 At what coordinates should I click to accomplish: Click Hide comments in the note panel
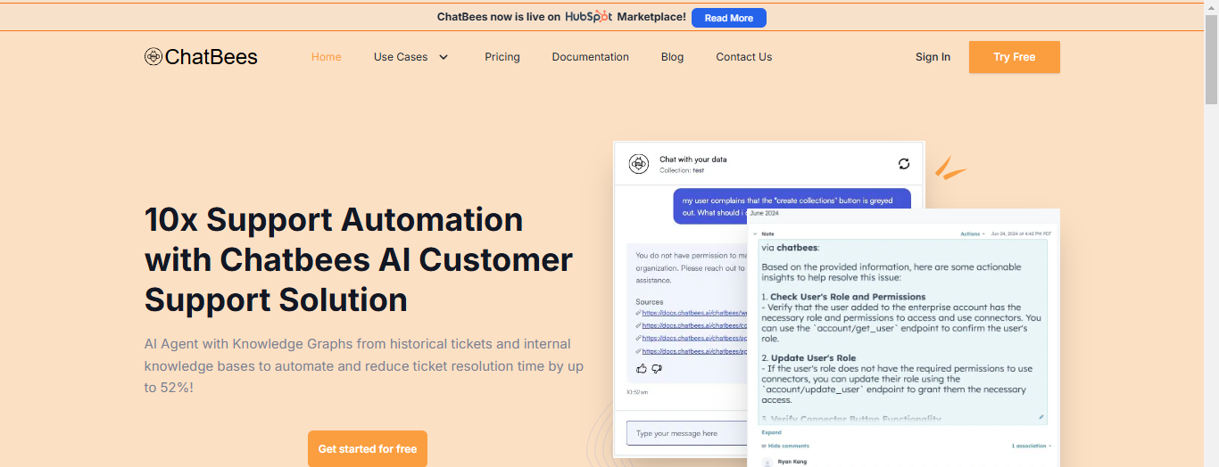tap(785, 446)
